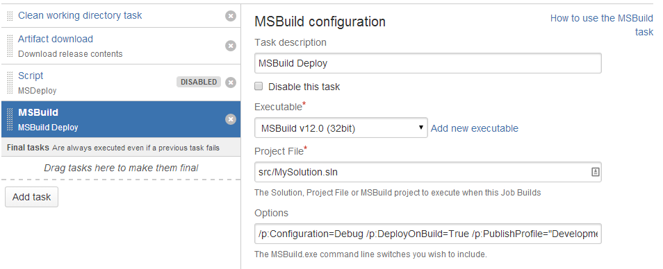Grab the drag handle of MSBuild task
Viewport: 663px width, 269px height.
coord(10,119)
